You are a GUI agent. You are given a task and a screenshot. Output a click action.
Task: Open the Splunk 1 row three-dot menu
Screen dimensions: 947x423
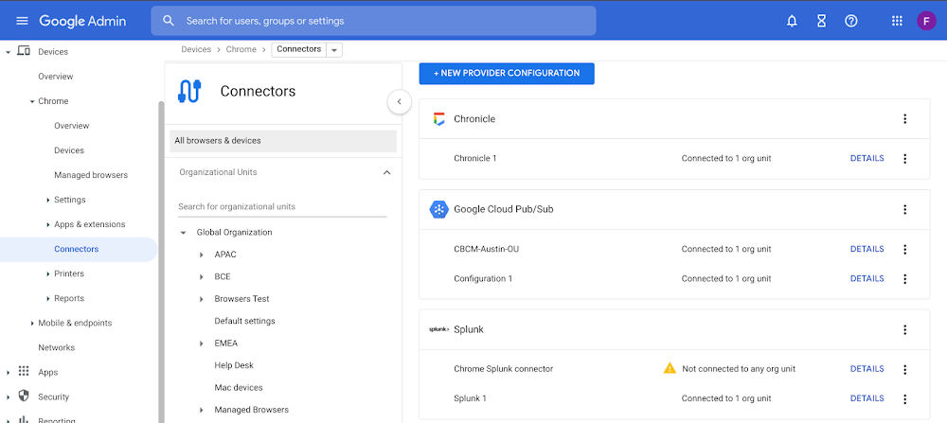coord(904,398)
